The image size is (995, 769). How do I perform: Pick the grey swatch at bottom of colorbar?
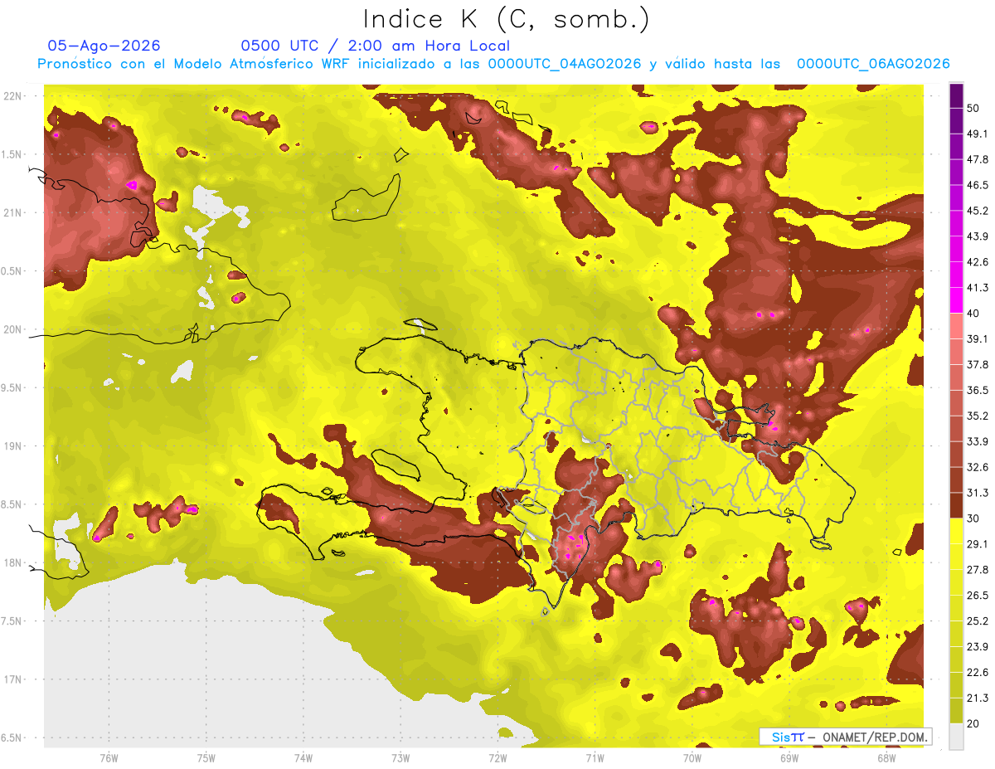pos(956,737)
